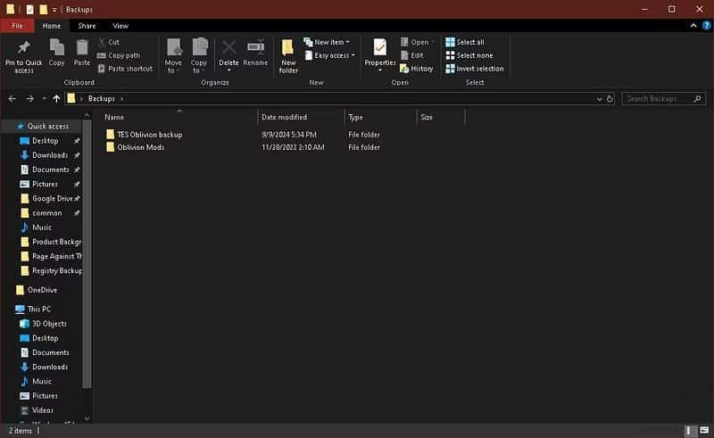Click the Up arrow navigation button
Image resolution: width=714 pixels, height=438 pixels.
(x=57, y=99)
